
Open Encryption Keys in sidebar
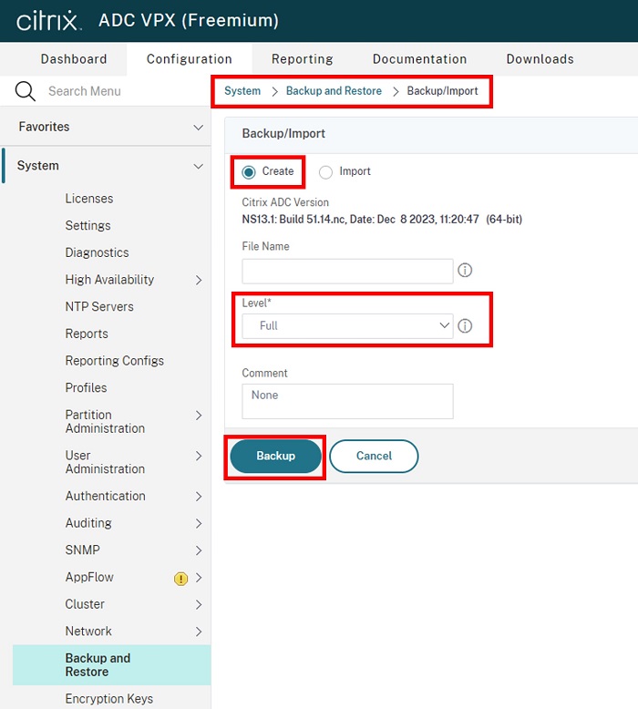pos(109,699)
